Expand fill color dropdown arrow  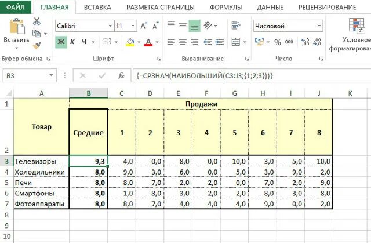click(x=139, y=42)
